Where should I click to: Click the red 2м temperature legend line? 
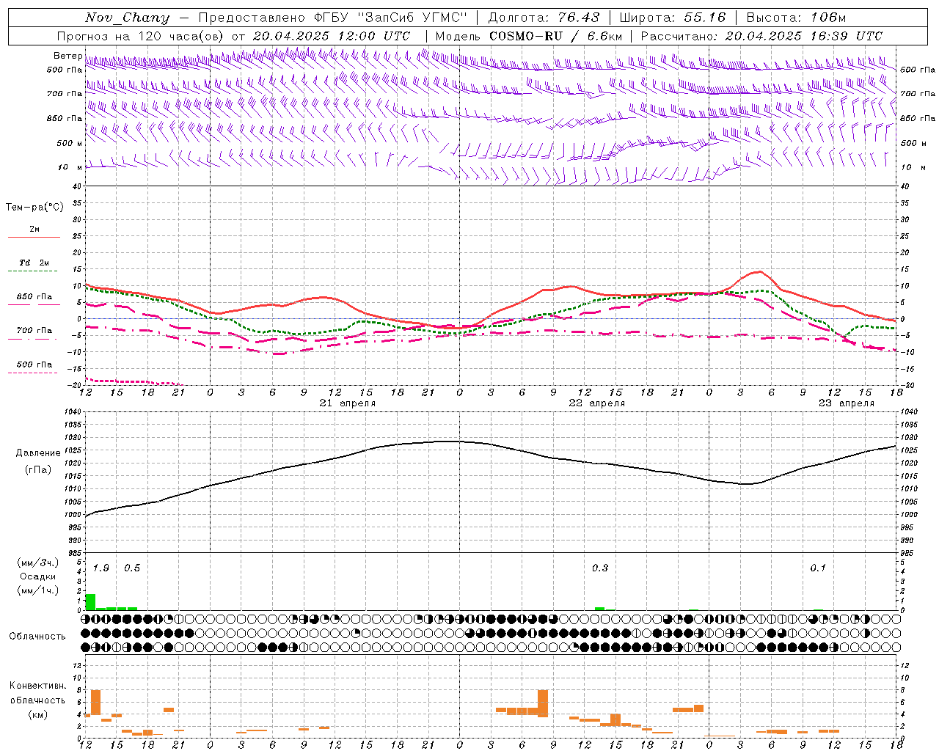34,237
